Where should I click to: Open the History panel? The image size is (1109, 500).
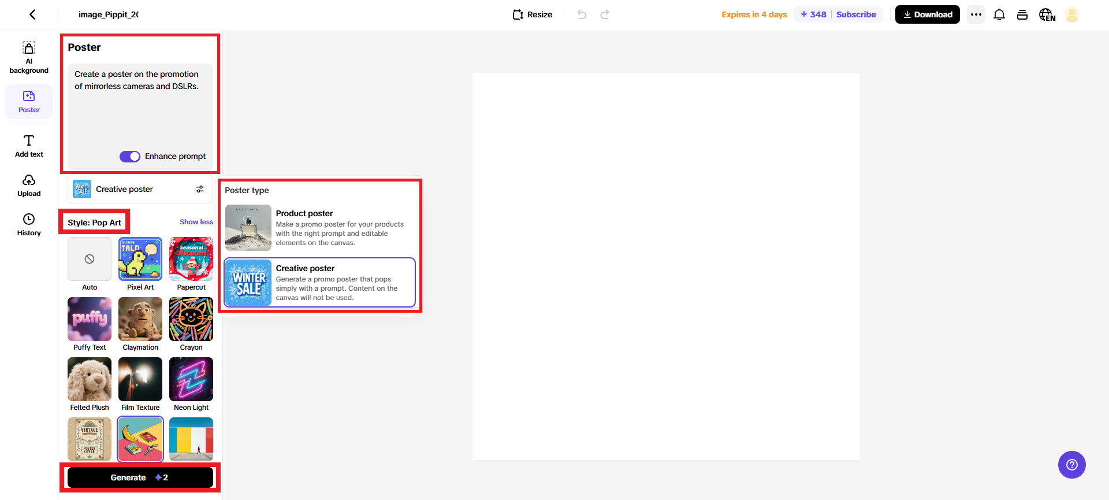click(x=29, y=225)
